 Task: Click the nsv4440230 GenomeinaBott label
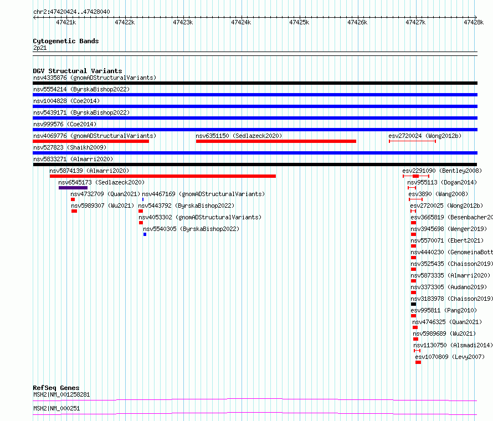coord(452,252)
